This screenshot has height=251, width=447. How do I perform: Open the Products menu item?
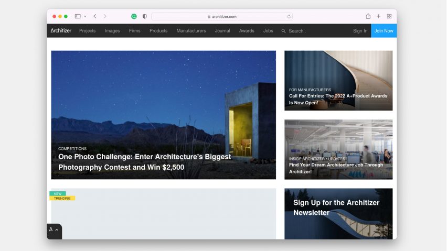coord(158,31)
